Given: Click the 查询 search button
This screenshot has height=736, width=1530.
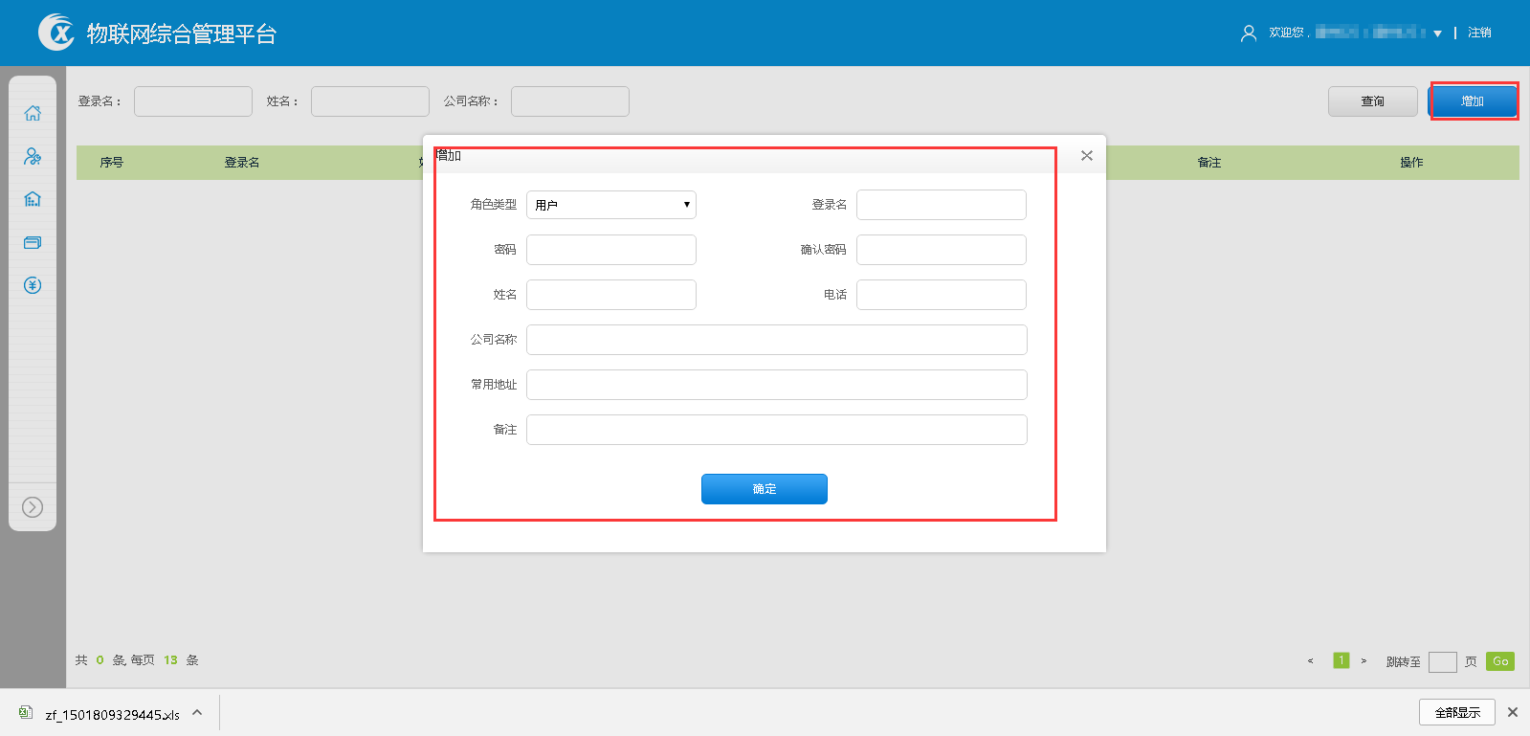Looking at the screenshot, I should point(1372,101).
